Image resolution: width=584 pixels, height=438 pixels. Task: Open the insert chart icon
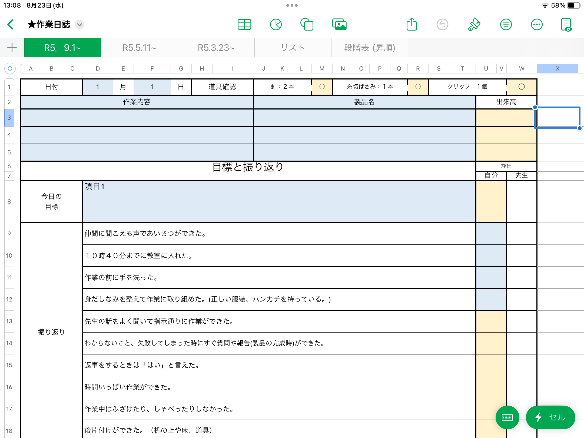(x=276, y=25)
